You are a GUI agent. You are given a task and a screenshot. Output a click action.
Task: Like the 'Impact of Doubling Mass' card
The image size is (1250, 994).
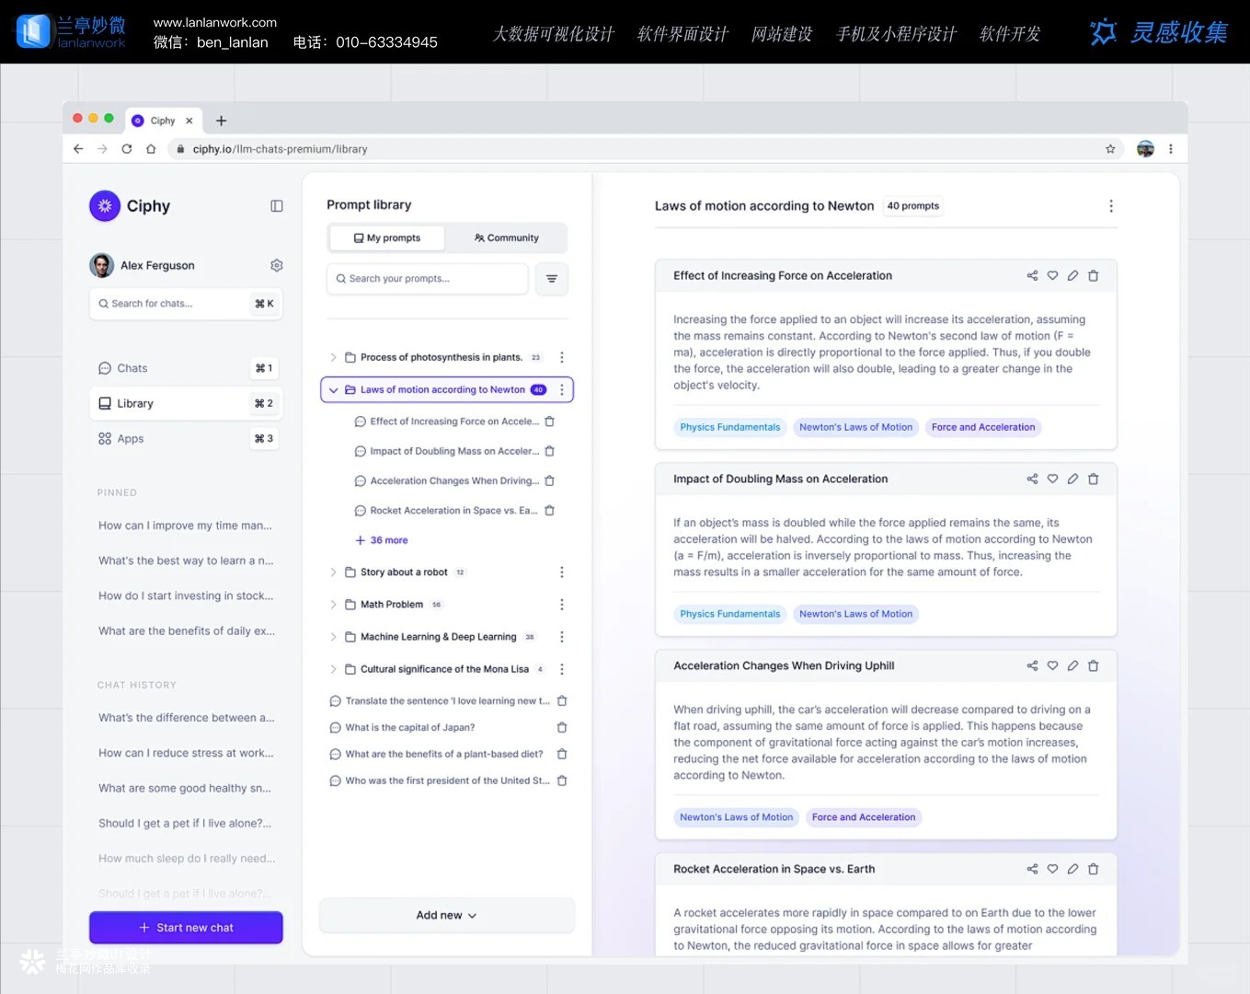[x=1052, y=479]
